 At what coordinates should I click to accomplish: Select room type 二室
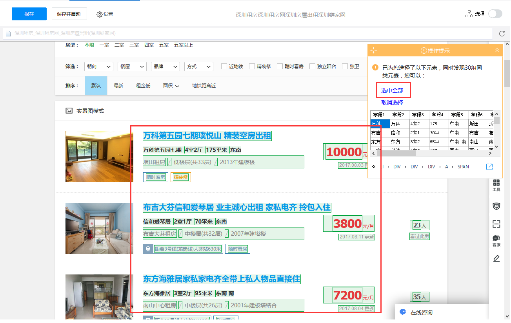(x=119, y=45)
